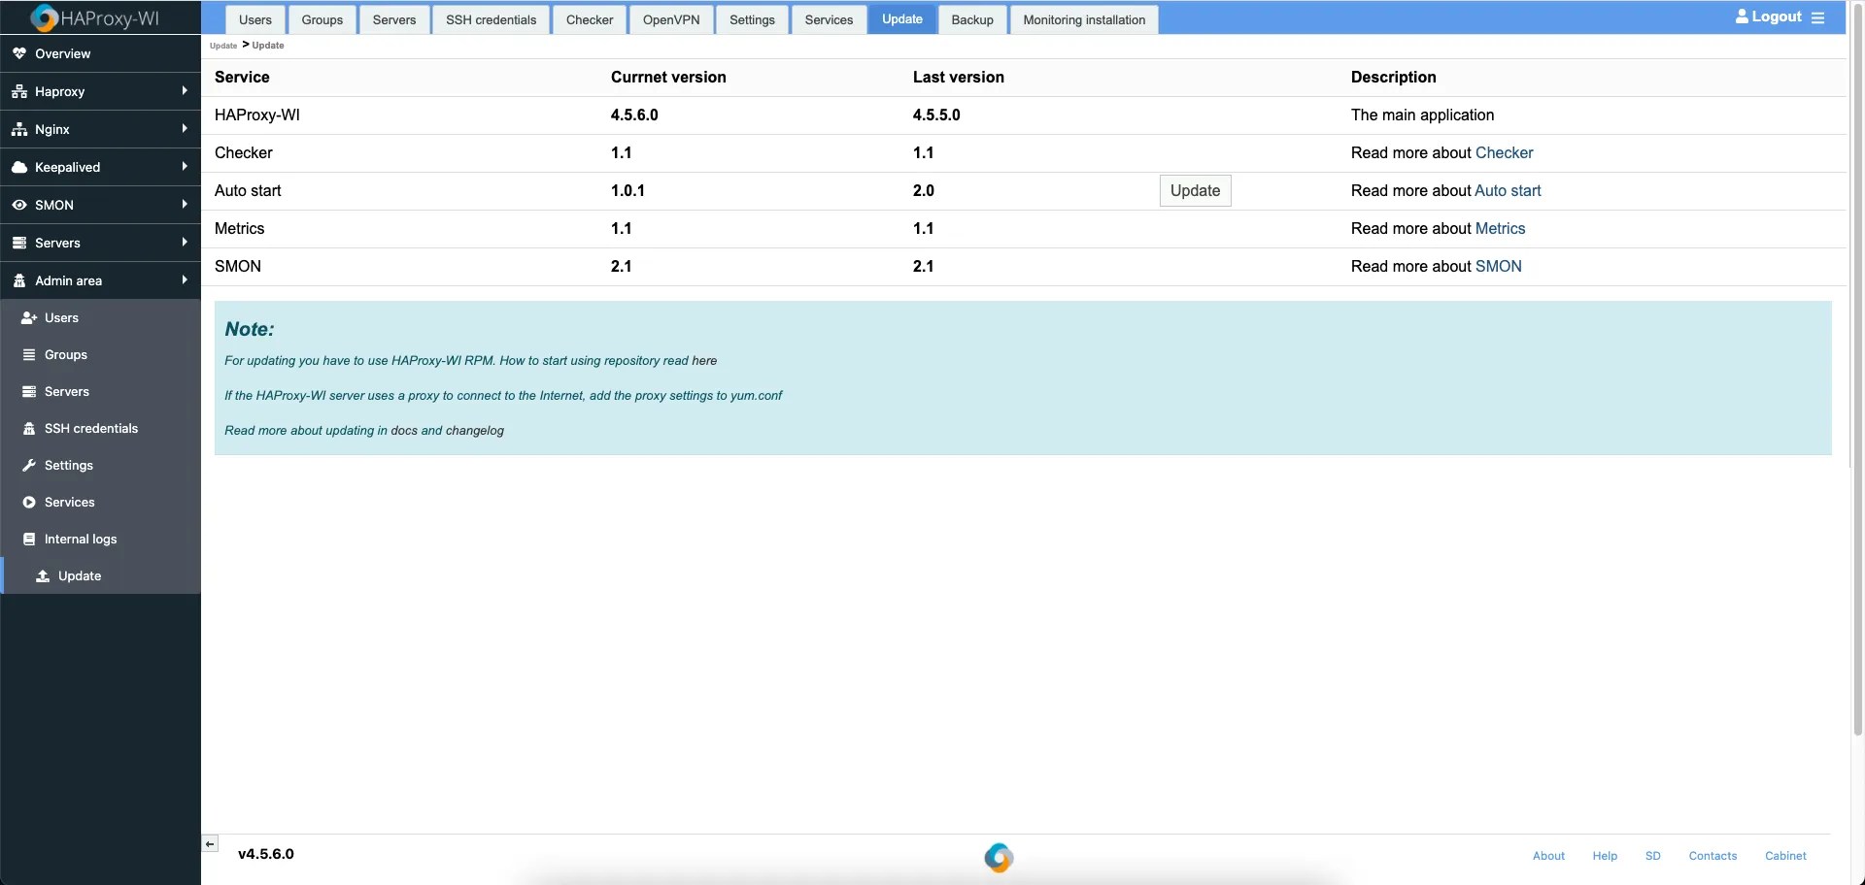The height and width of the screenshot is (885, 1865).
Task: Switch to the Settings tab
Action: tap(753, 19)
